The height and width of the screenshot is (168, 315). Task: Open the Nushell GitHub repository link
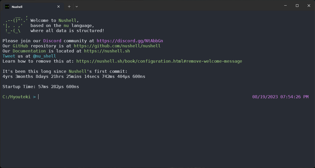click(x=117, y=46)
